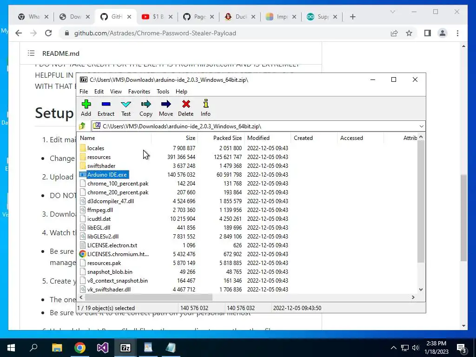Go back in Chrome browser
The width and height of the screenshot is (476, 357).
(x=19, y=33)
